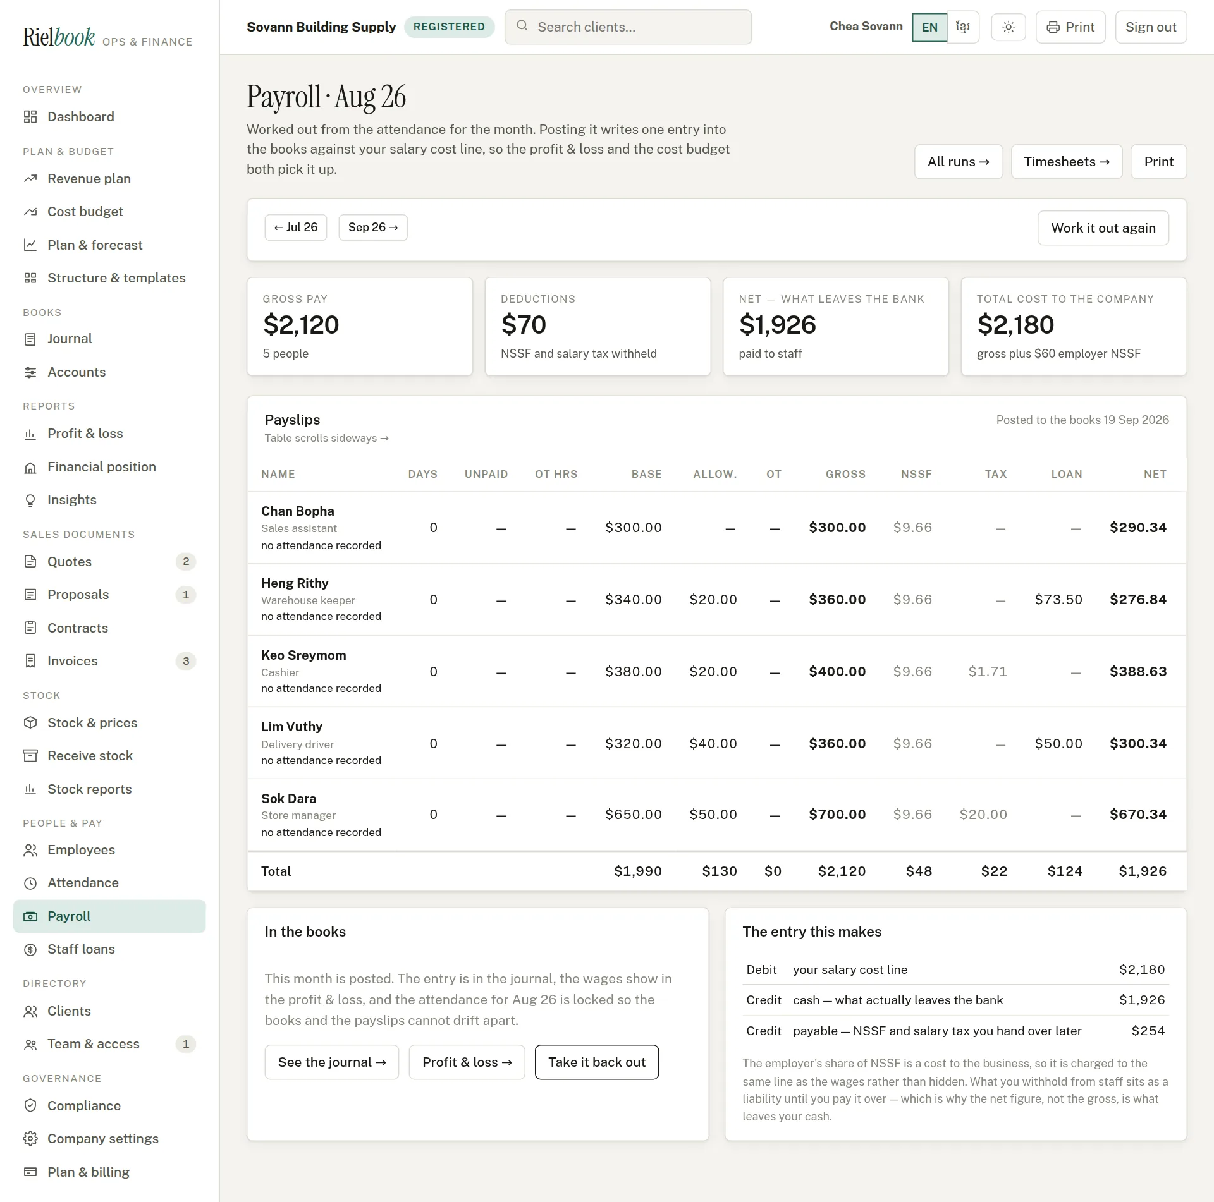Image resolution: width=1214 pixels, height=1202 pixels.
Task: Open All runs
Action: 959,162
